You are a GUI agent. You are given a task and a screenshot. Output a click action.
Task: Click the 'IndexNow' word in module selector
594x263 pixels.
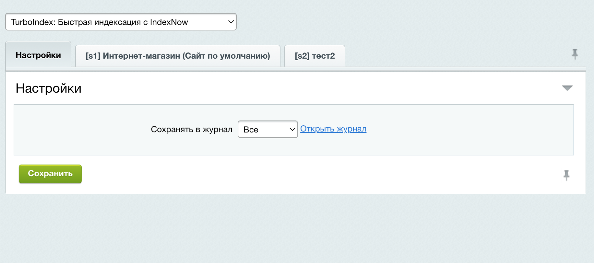point(169,22)
